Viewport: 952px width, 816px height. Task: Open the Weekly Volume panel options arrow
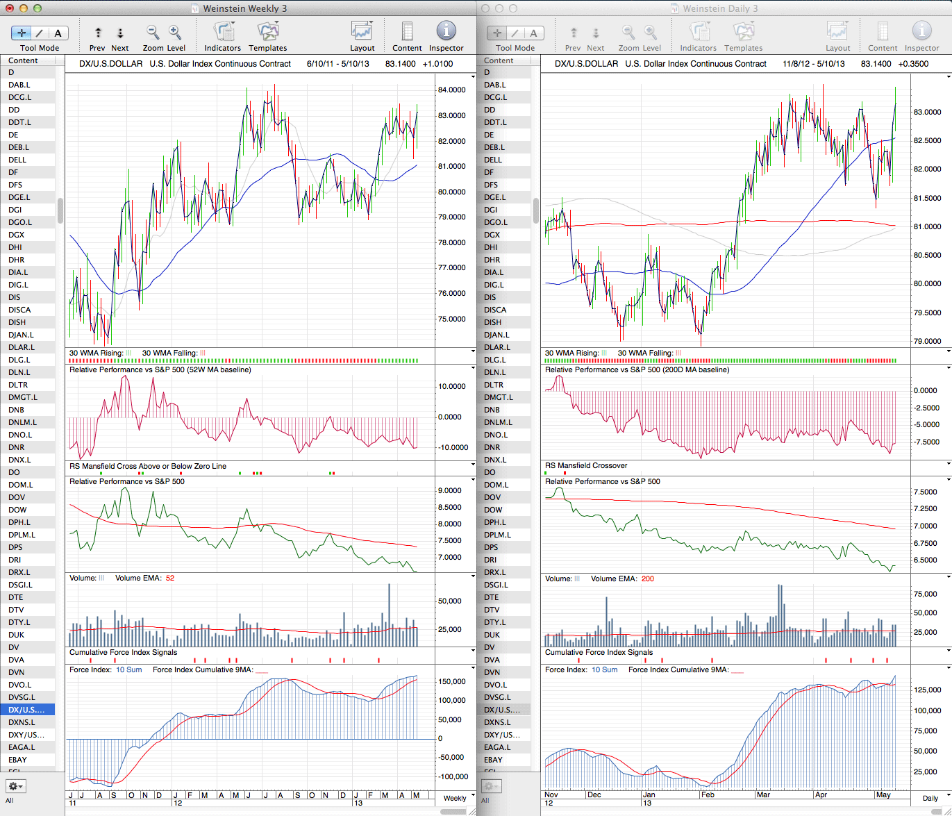pyautogui.click(x=473, y=577)
